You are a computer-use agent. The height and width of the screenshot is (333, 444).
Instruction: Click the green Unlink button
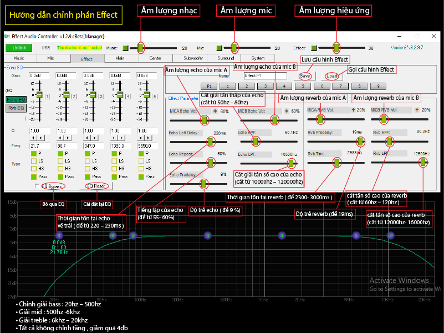coord(19,48)
